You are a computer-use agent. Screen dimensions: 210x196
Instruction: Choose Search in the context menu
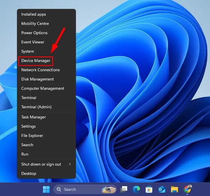click(x=46, y=145)
